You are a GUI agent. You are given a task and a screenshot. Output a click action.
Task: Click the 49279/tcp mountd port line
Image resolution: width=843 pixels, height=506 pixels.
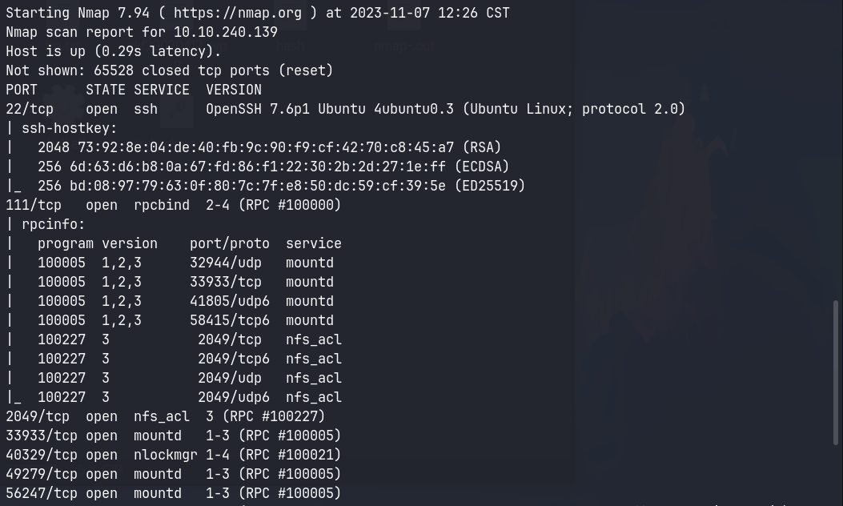(173, 474)
